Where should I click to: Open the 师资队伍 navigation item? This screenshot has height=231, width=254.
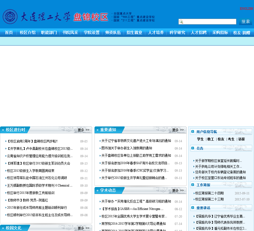113,33
